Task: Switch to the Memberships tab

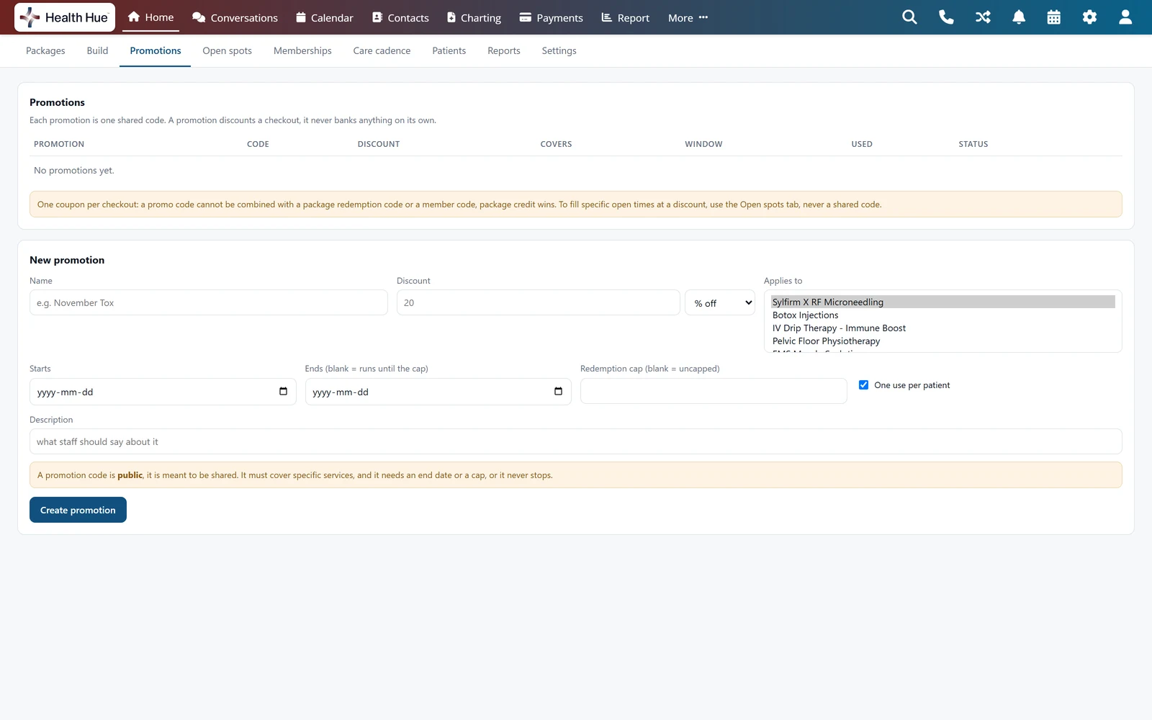Action: 302,50
